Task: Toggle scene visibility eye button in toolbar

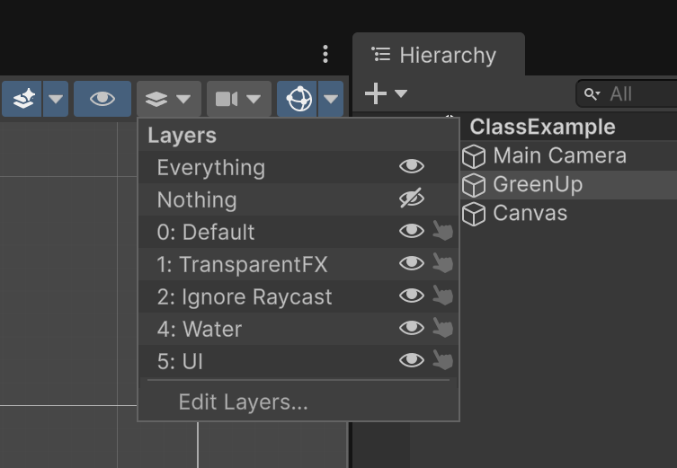Action: [102, 99]
